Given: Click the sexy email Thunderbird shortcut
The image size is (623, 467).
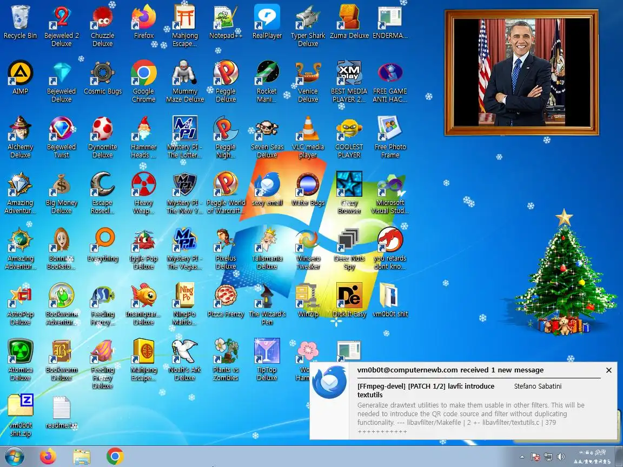Looking at the screenshot, I should pyautogui.click(x=267, y=189).
